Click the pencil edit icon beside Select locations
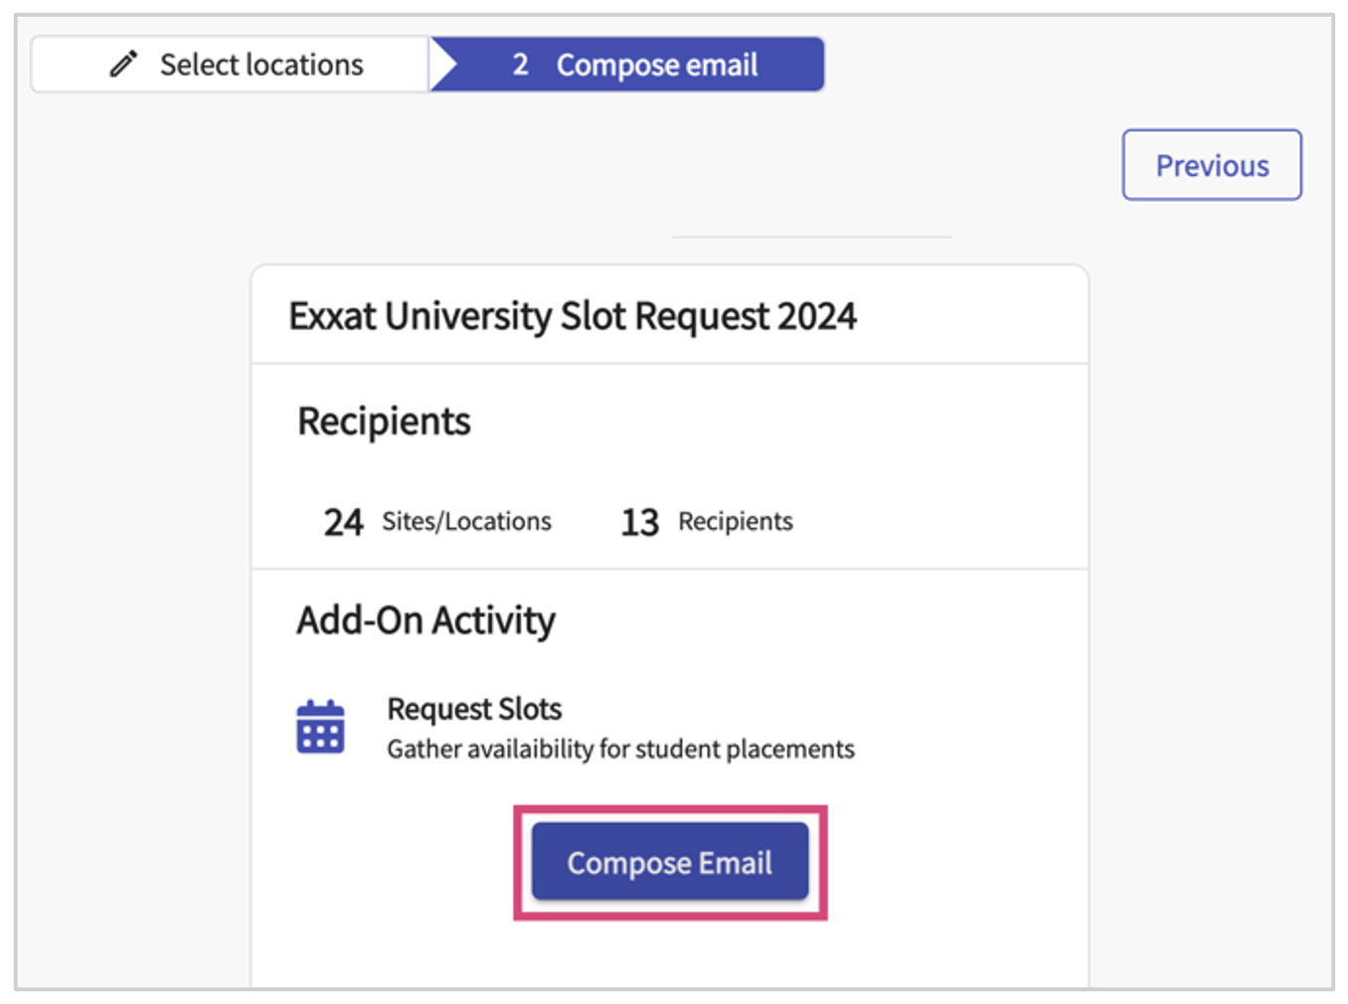This screenshot has height=1004, width=1348. [123, 65]
